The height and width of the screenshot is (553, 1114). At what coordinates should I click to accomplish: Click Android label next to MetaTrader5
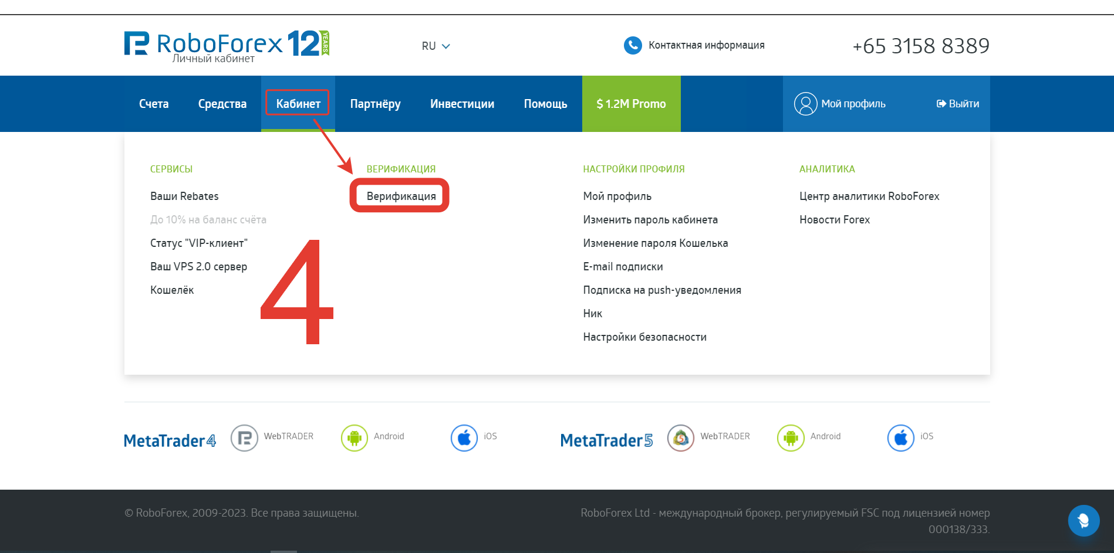[x=826, y=436]
